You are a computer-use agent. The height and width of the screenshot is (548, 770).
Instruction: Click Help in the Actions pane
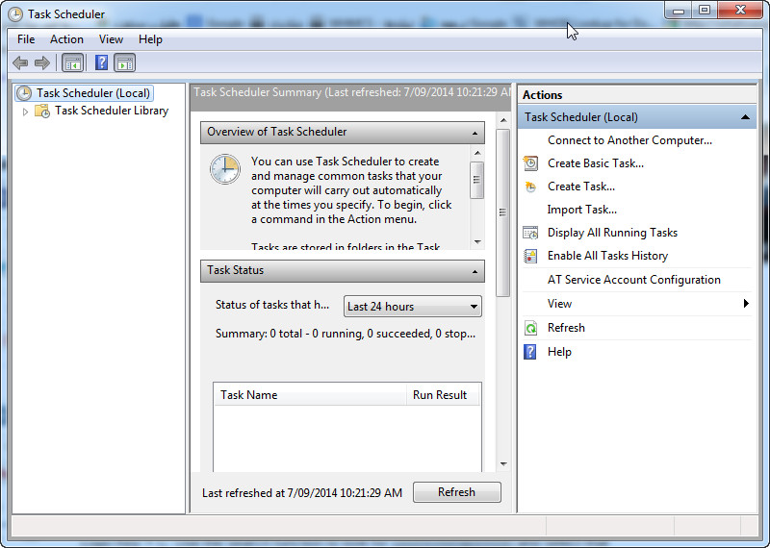(x=559, y=352)
